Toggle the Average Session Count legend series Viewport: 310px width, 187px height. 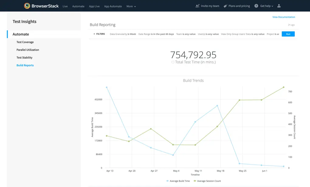[x=207, y=181]
